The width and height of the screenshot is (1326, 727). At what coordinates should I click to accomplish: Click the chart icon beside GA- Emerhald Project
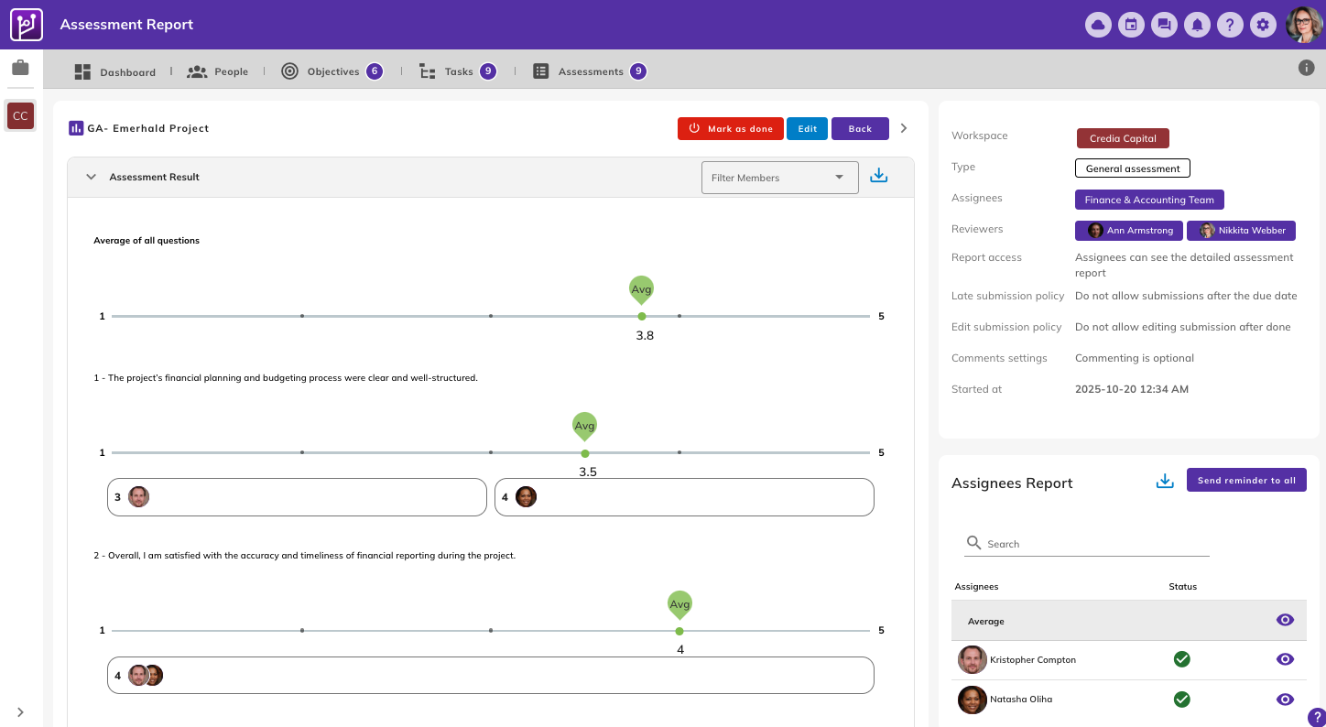click(x=76, y=128)
